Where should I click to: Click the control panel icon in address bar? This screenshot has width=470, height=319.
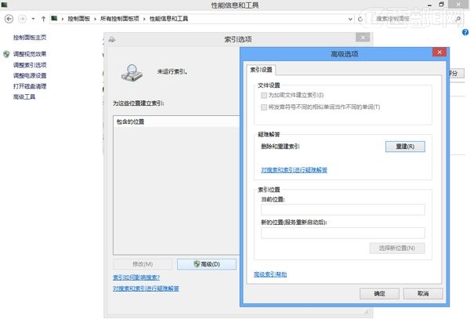tap(53, 16)
